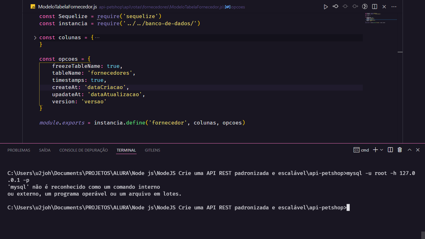Viewport: 425px width, 239px height.
Task: Maximize the panel with the up chevron
Action: 409,150
